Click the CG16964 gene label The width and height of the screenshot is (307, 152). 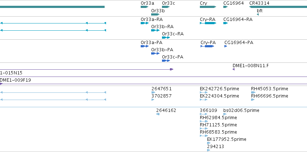[x=233, y=3]
